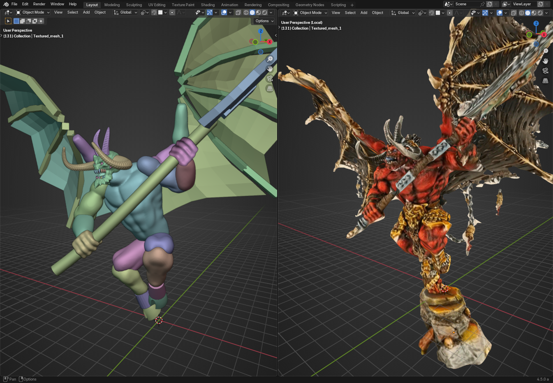This screenshot has height=383, width=553.
Task: Toggle snapping magnet in left viewport
Action: click(154, 12)
